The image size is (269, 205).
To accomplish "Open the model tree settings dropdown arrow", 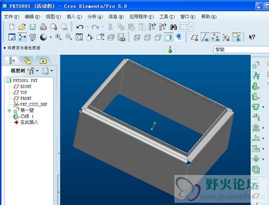I will (x=37, y=71).
